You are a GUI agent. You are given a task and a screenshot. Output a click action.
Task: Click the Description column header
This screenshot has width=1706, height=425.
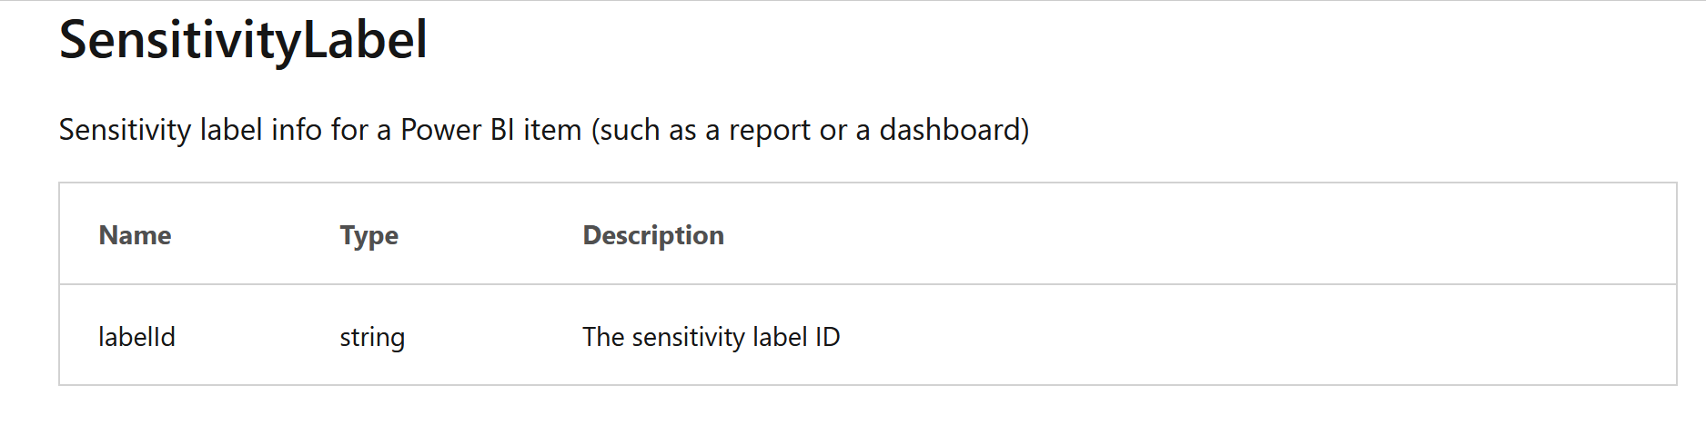click(x=653, y=236)
